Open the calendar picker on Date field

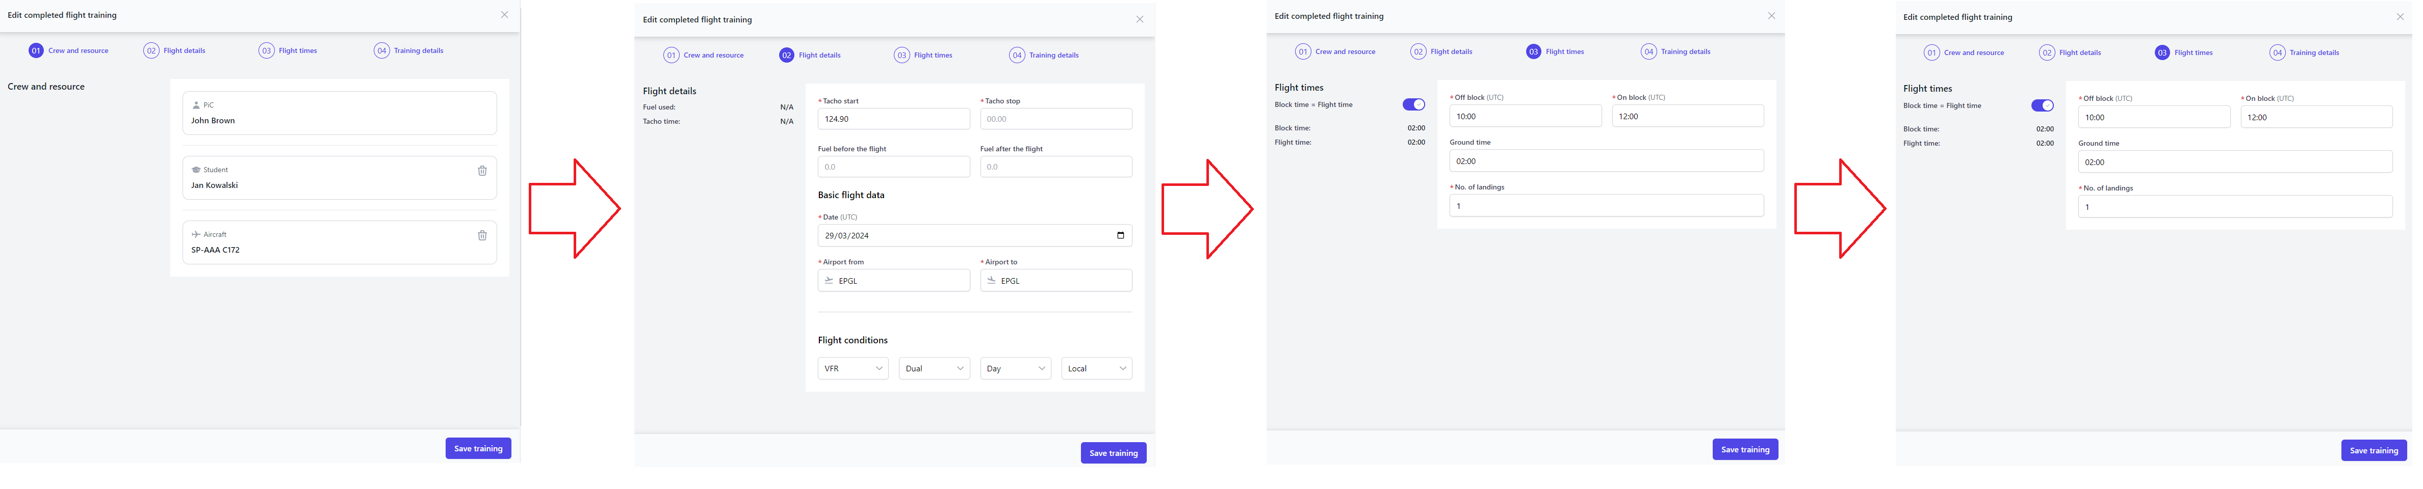tap(1120, 236)
